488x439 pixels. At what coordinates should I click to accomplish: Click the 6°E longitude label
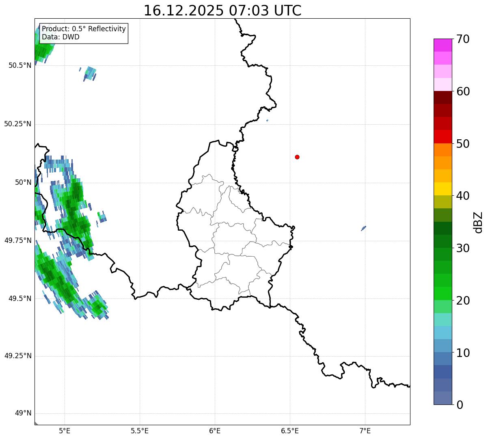pyautogui.click(x=215, y=430)
